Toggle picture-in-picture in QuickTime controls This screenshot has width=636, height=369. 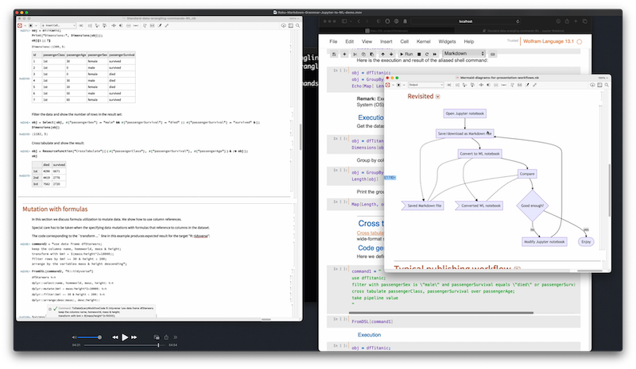pos(157,337)
